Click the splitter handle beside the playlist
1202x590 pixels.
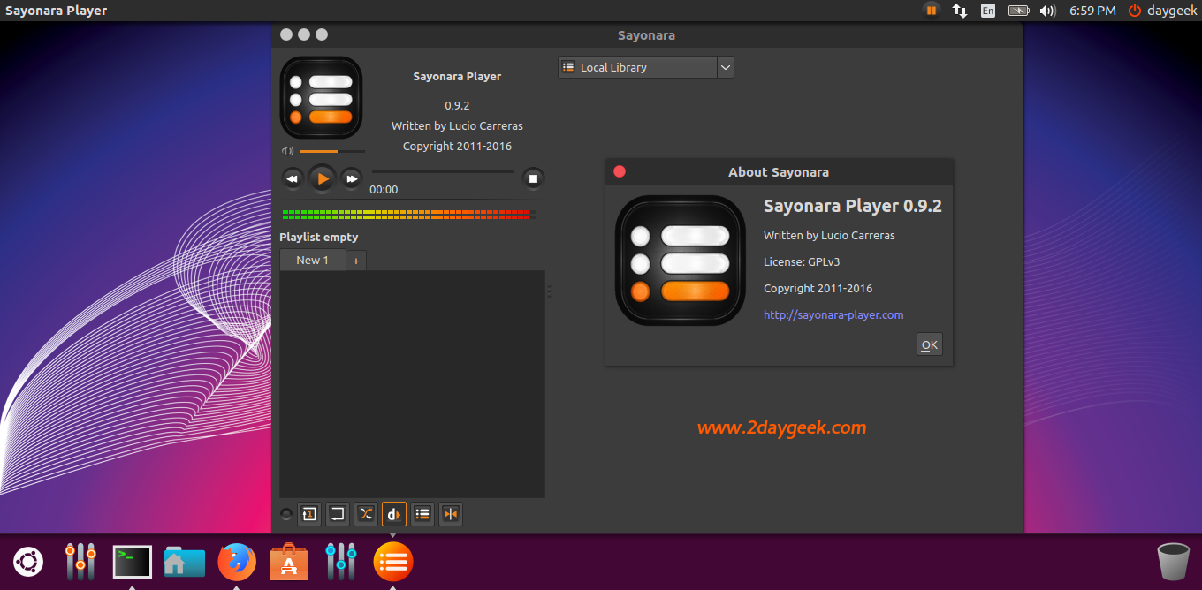tap(549, 291)
